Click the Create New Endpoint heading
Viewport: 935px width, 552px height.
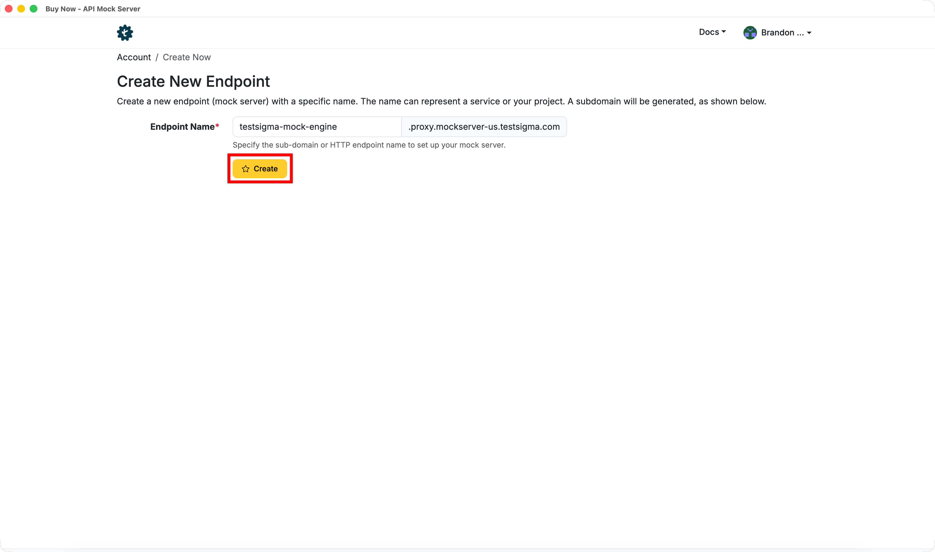coord(193,81)
